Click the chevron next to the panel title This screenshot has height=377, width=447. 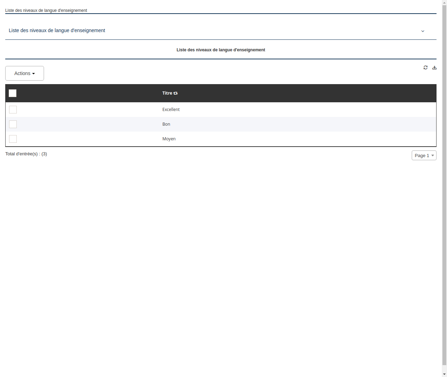[x=423, y=31]
